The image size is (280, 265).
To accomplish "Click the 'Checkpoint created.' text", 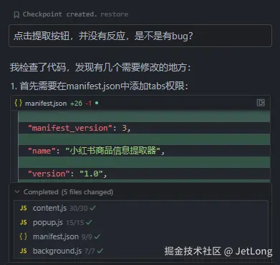I will pos(60,14).
